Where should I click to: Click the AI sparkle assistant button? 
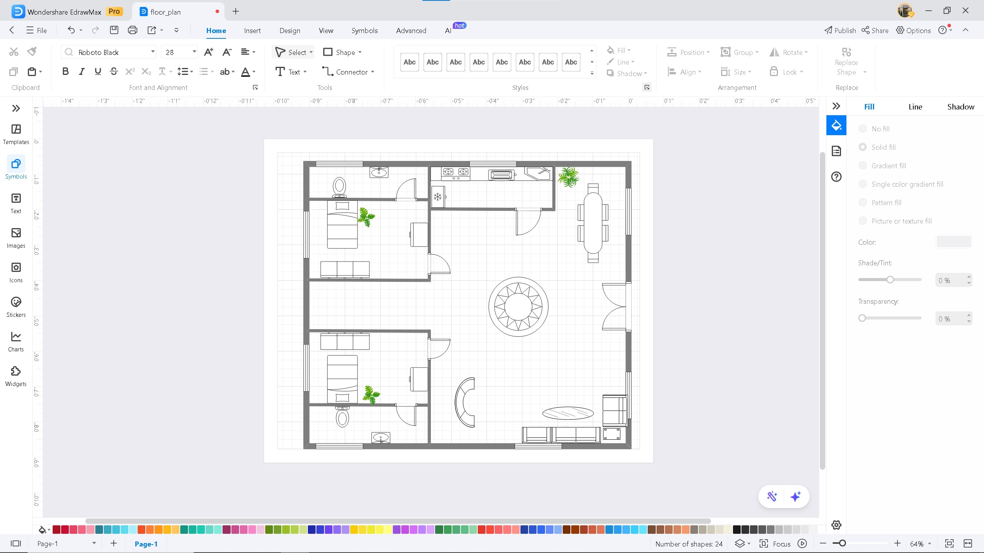796,497
